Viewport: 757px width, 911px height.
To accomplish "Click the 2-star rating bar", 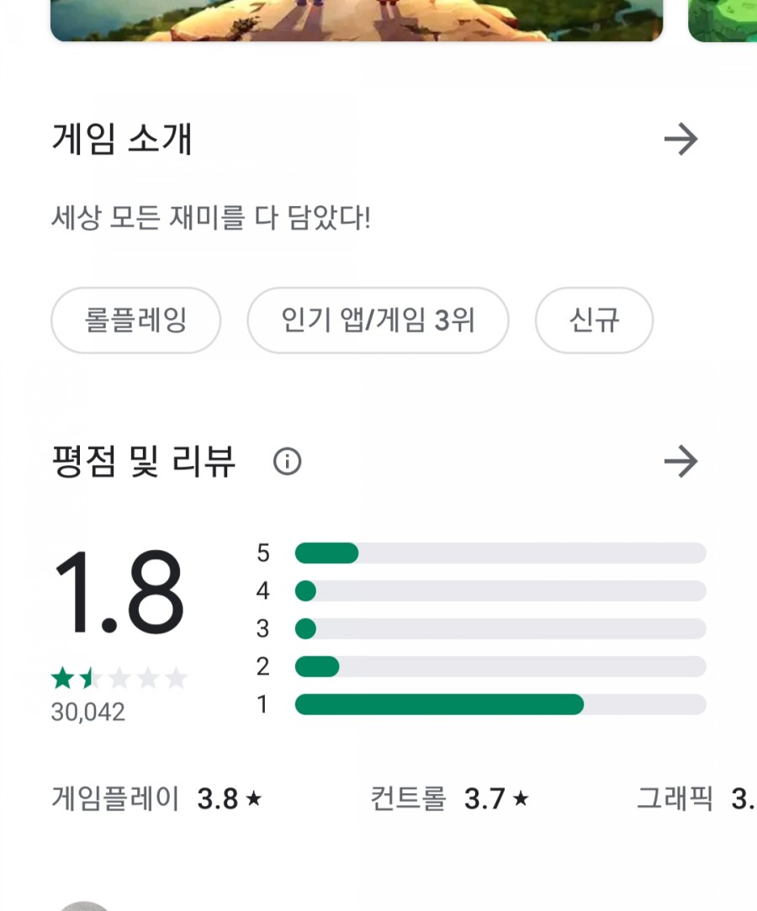I will [499, 667].
